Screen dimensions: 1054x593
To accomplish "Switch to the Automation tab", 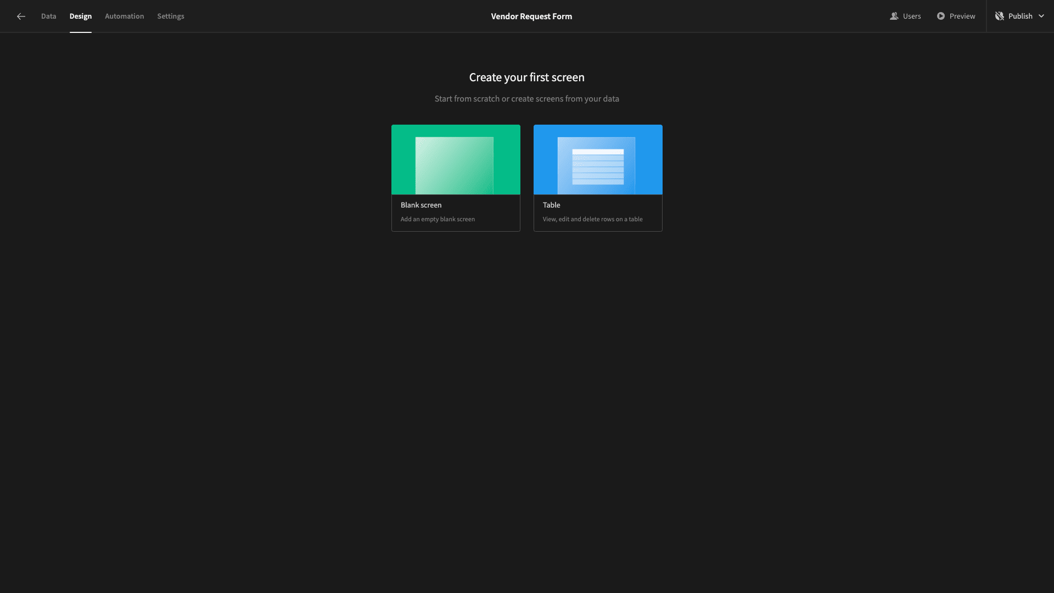I will (x=125, y=16).
